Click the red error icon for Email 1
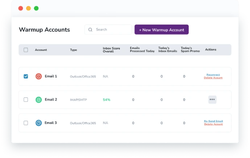250x158 pixels. pyautogui.click(x=38, y=76)
